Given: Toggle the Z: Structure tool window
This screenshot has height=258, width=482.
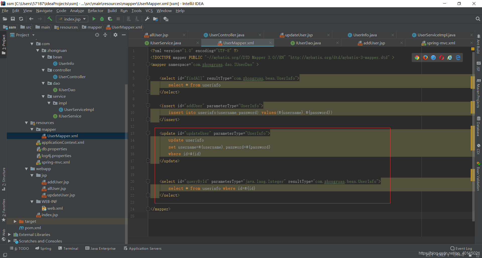Looking at the screenshot, I should coord(4,179).
